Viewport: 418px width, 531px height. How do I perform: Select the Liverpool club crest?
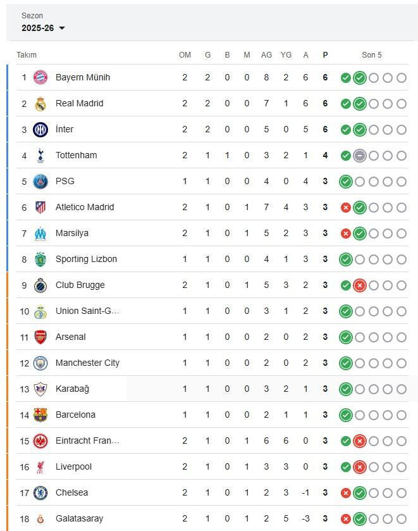pyautogui.click(x=40, y=466)
